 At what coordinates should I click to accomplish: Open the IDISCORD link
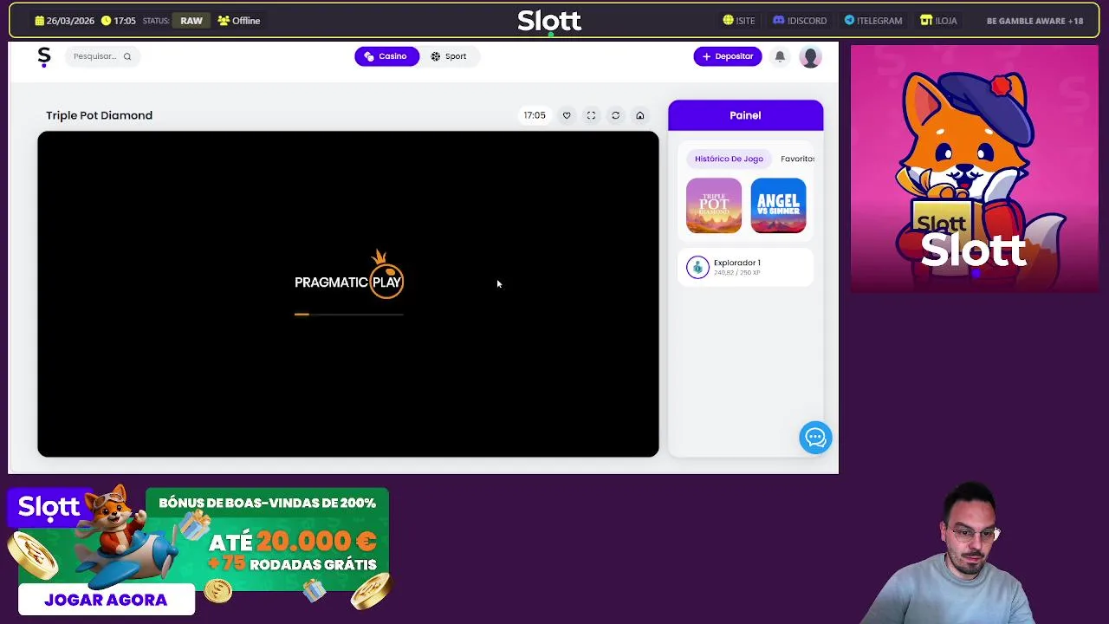[800, 21]
